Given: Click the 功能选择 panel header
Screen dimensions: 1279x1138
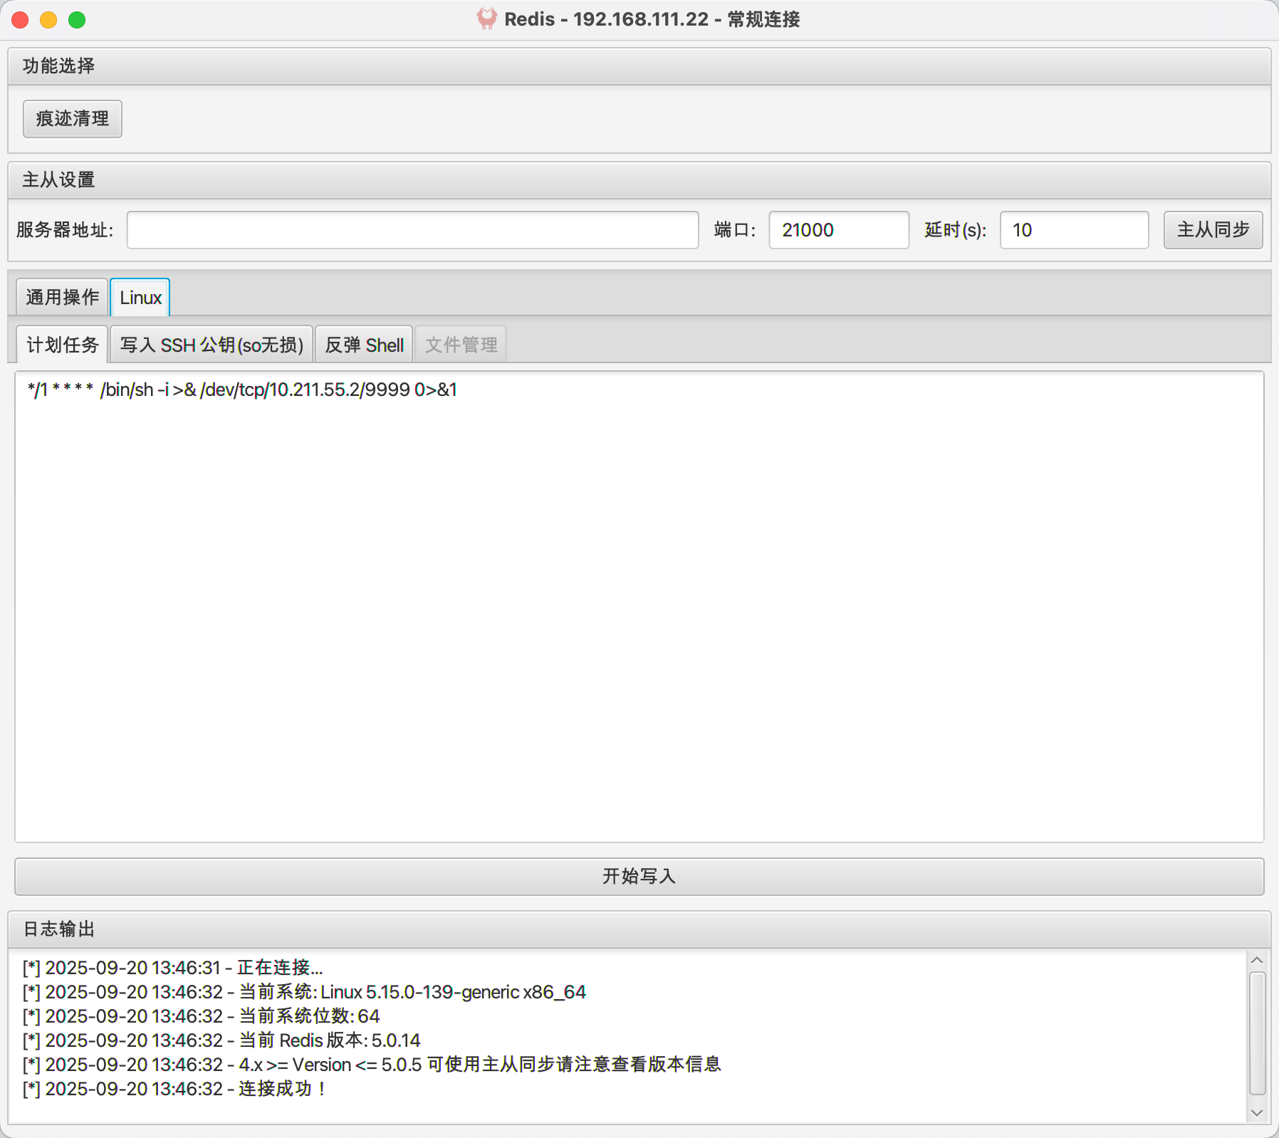Looking at the screenshot, I should click(x=639, y=66).
